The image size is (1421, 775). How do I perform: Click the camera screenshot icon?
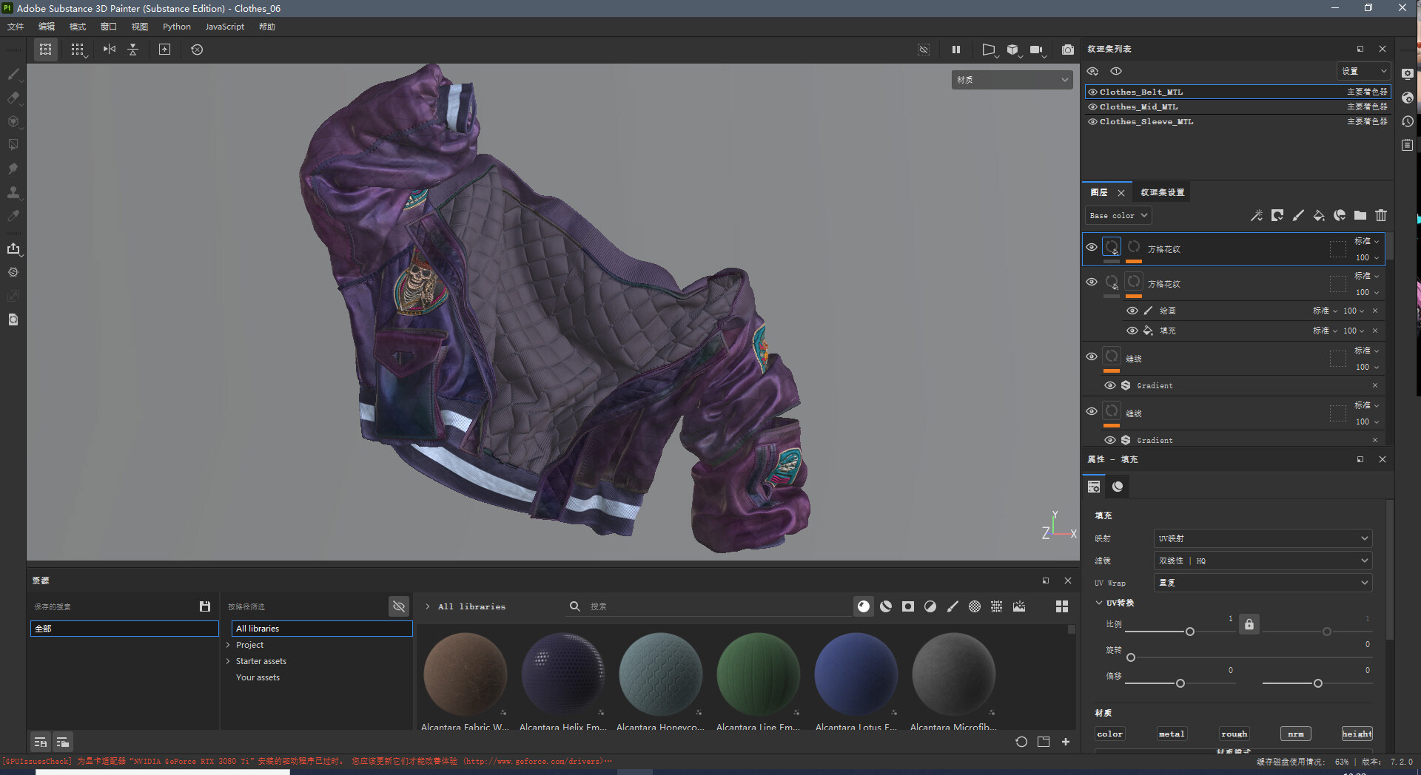(x=1067, y=50)
